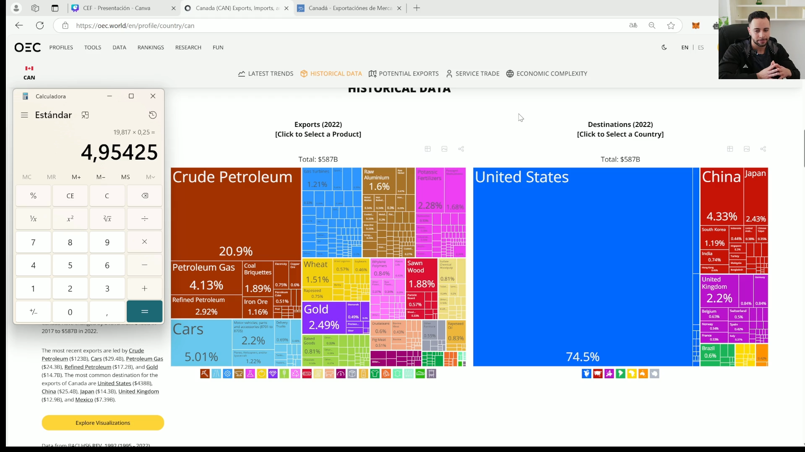
Task: Open the Destinations data table icon
Action: click(x=730, y=149)
